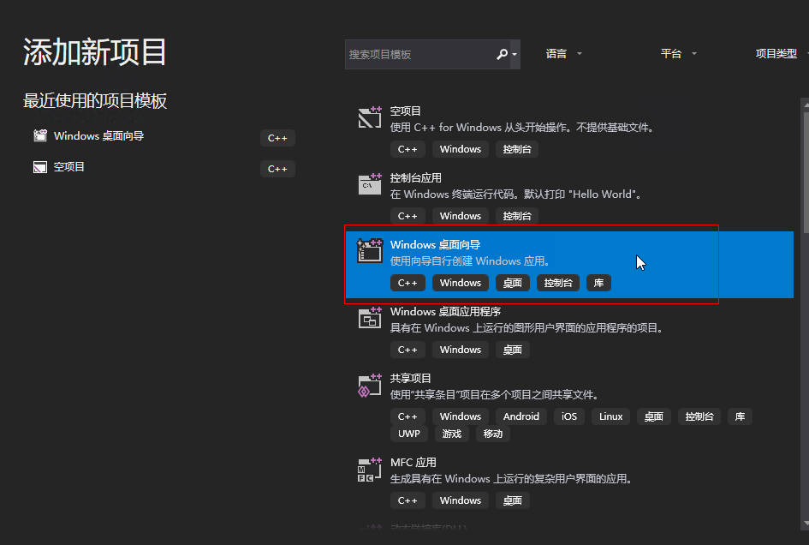This screenshot has width=809, height=545.
Task: Click the MFC 应用 template icon
Action: [370, 470]
